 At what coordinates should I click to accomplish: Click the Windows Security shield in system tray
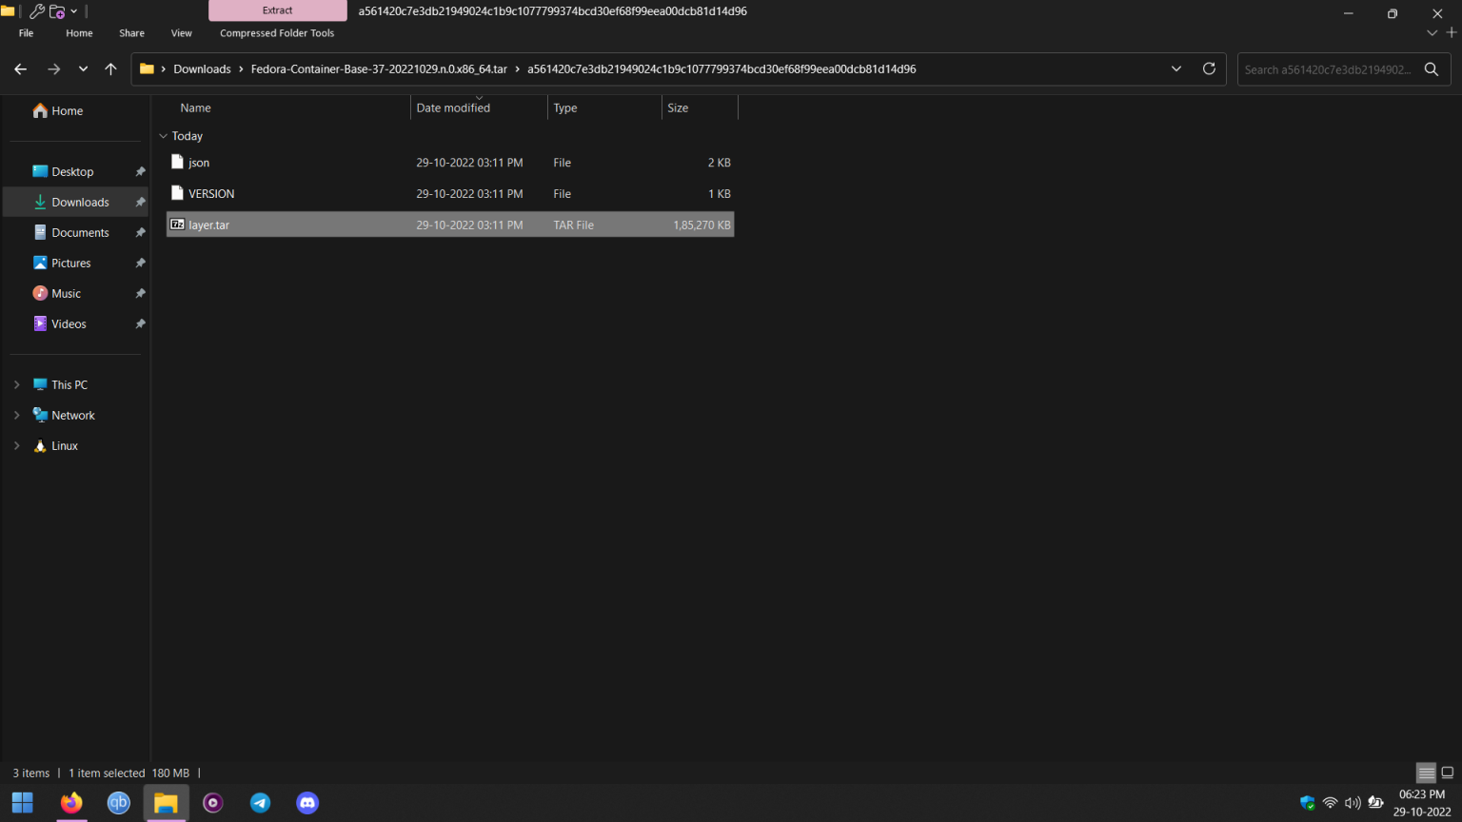tap(1307, 802)
